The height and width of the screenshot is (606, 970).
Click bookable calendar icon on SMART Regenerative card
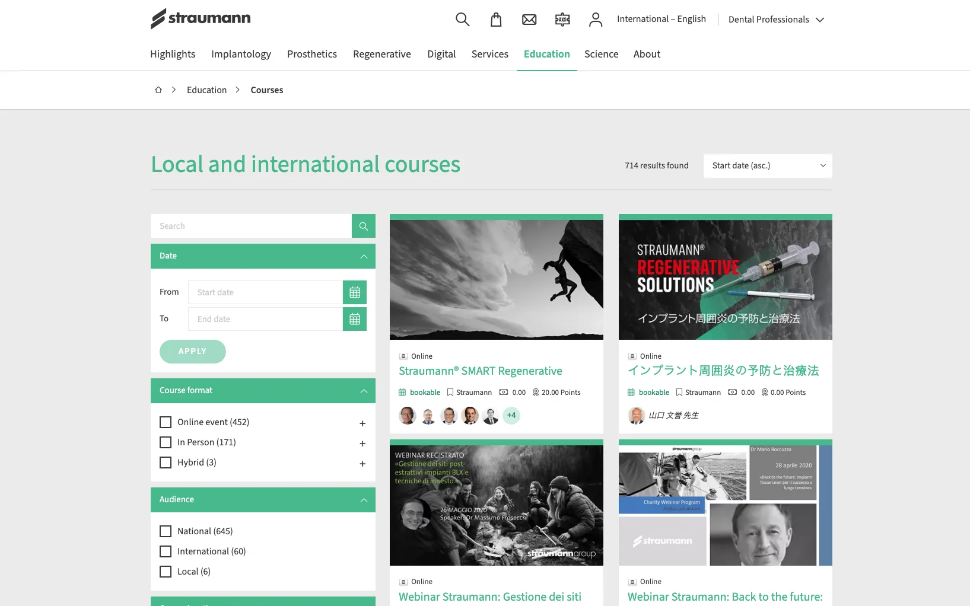coord(402,393)
